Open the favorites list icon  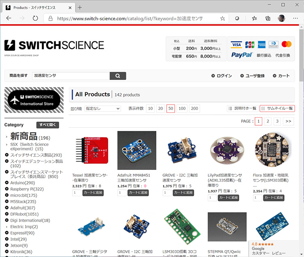point(255,18)
